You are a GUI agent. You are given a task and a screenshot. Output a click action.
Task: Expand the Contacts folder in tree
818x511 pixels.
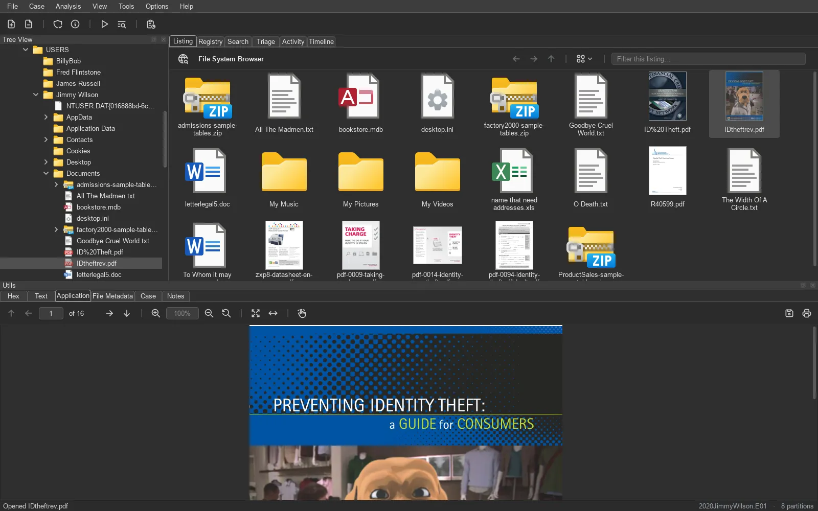[x=46, y=140]
